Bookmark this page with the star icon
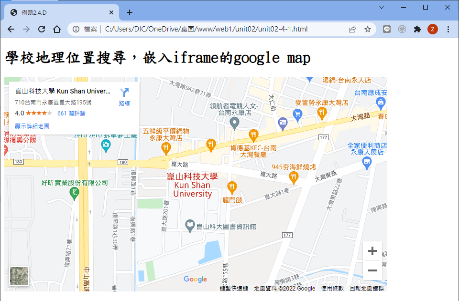459x301 pixels. 368,30
